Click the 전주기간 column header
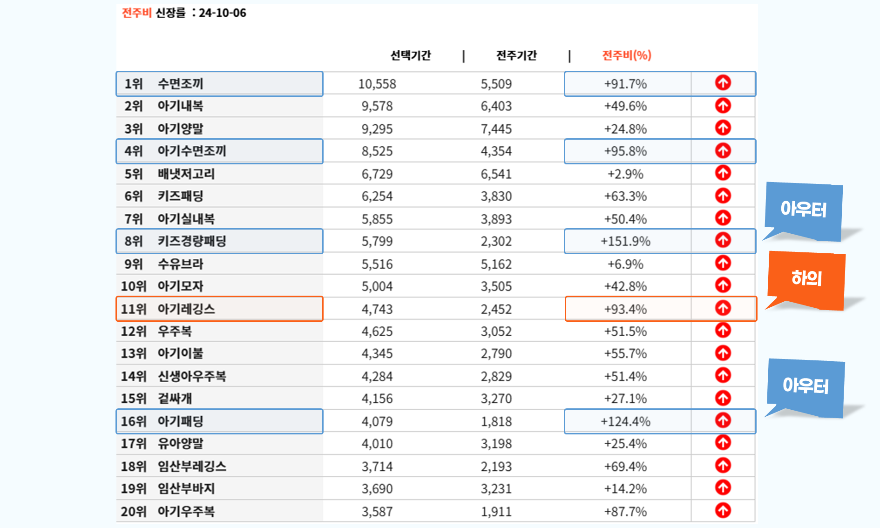 point(516,55)
